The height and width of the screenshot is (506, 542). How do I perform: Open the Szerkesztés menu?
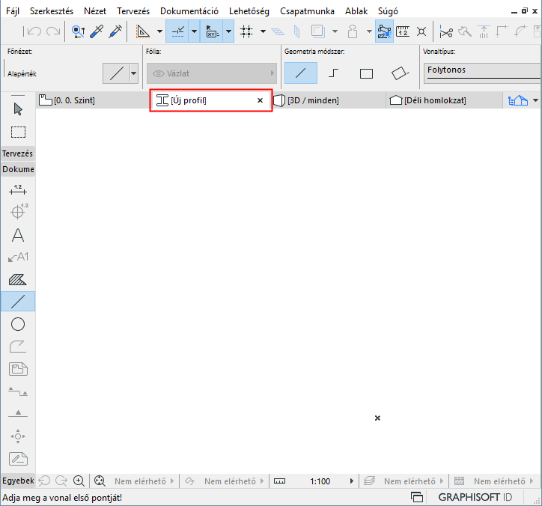tap(52, 11)
